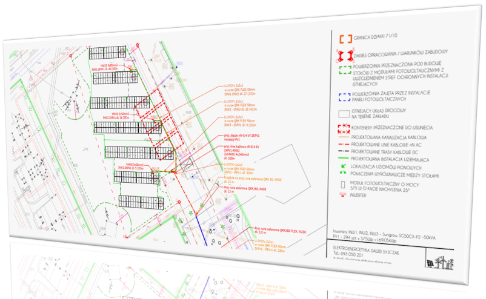The width and height of the screenshot is (486, 299).
Task: Click the blue dashed rectangle legend symbol
Action: coord(344,95)
